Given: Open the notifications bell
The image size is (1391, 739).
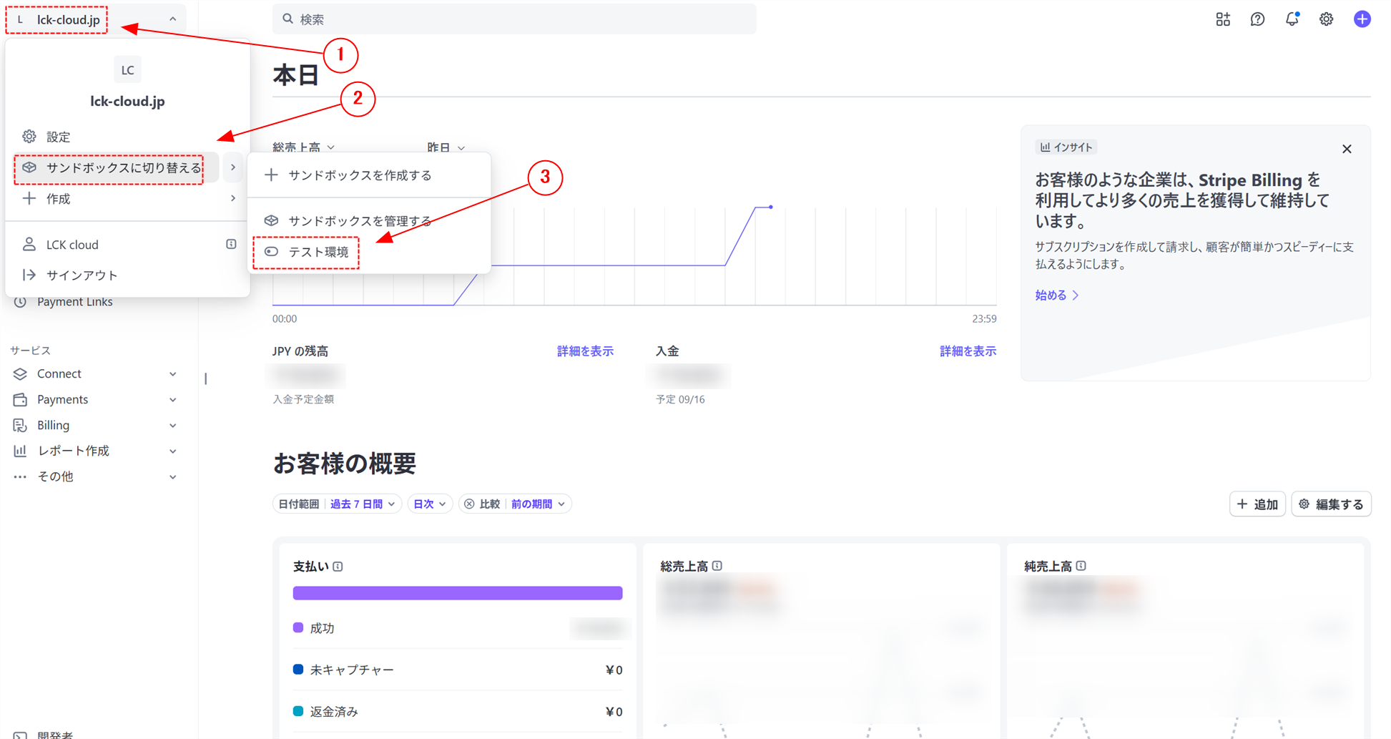Looking at the screenshot, I should pyautogui.click(x=1292, y=19).
